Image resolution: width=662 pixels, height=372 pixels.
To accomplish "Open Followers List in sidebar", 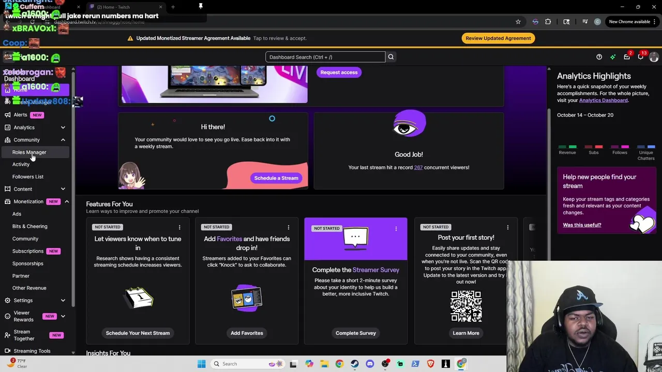I will [x=28, y=177].
